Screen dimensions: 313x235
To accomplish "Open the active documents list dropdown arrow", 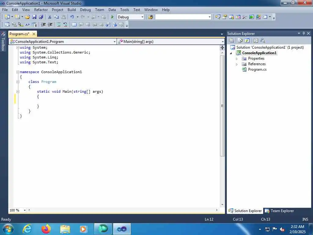I will tap(222, 34).
